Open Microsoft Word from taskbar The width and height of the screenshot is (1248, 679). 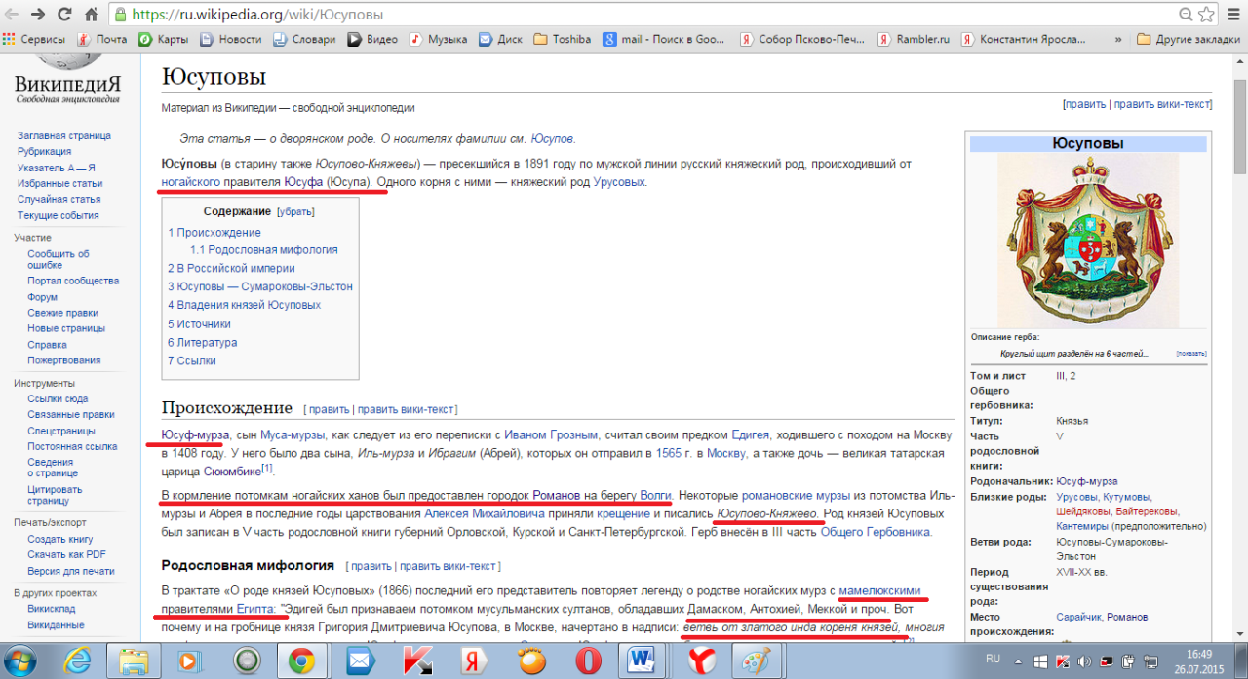tap(643, 661)
